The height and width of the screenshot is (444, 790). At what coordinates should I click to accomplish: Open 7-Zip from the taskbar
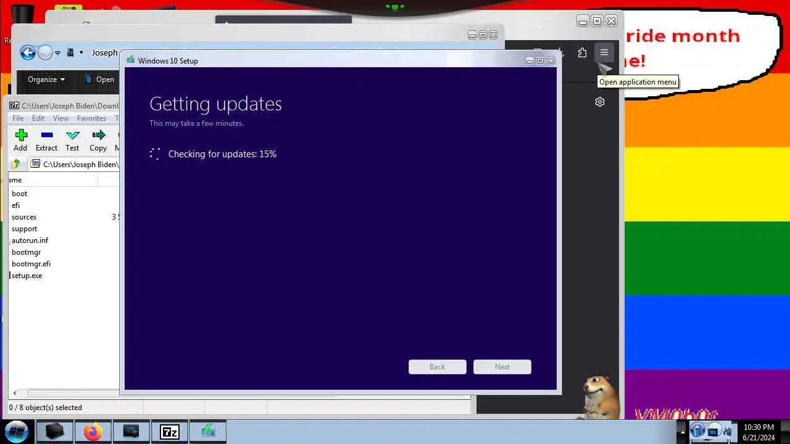[169, 432]
